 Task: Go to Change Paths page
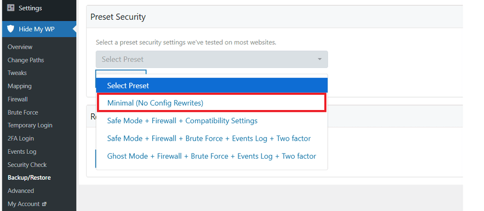pyautogui.click(x=26, y=60)
